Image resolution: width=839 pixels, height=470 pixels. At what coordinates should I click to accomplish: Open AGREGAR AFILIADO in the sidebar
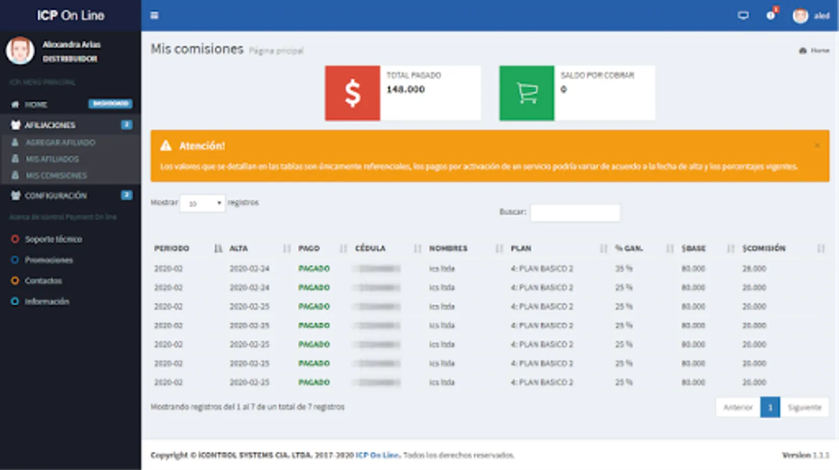(x=61, y=142)
